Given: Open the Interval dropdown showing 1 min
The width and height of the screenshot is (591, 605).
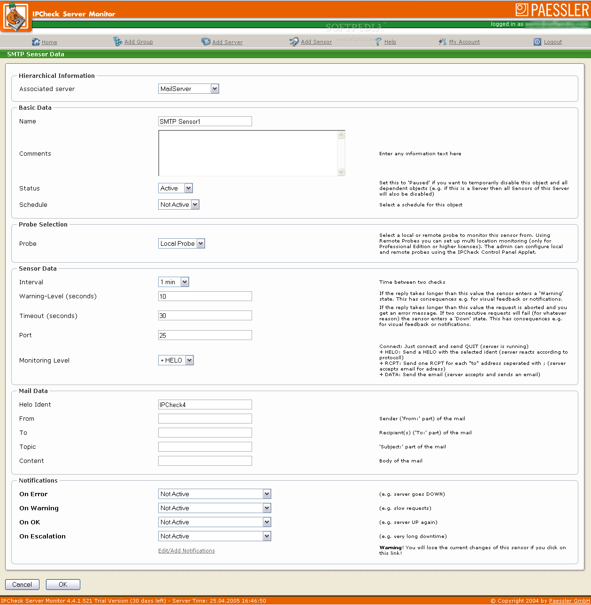Looking at the screenshot, I should coord(174,282).
